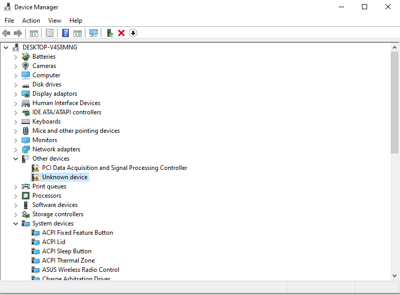Click the Disk drives icon
Viewport: 400px width, 295px height.
click(x=26, y=85)
